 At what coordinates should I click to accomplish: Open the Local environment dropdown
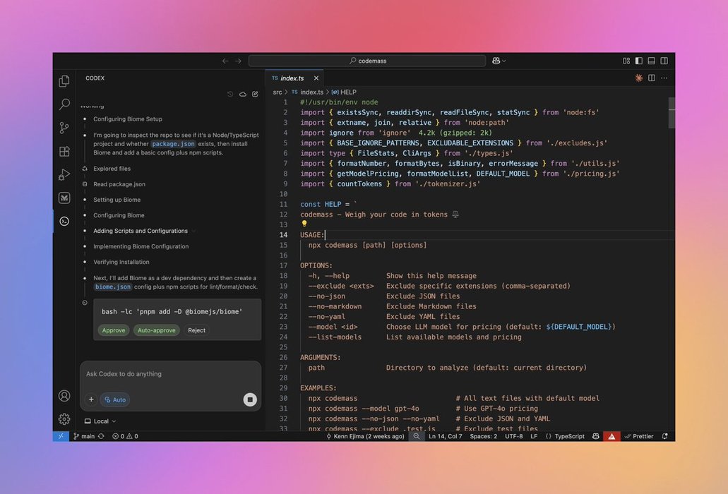[100, 421]
